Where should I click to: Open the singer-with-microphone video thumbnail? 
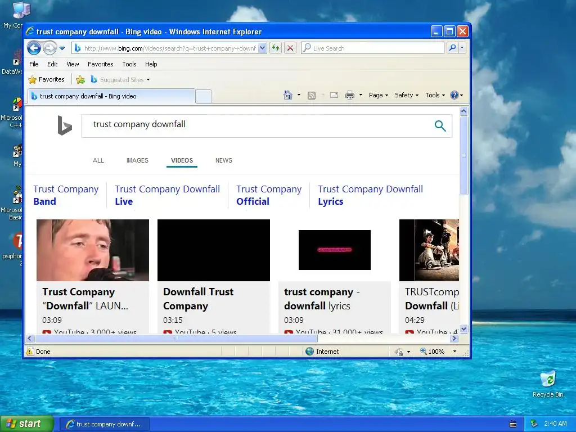93,250
